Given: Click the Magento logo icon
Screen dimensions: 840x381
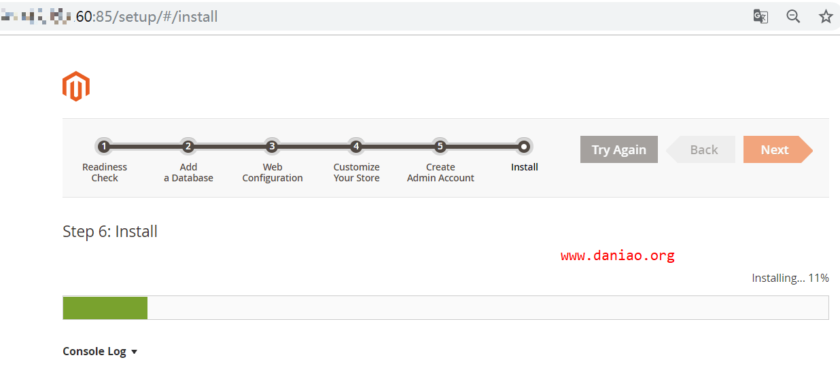Looking at the screenshot, I should (x=76, y=86).
